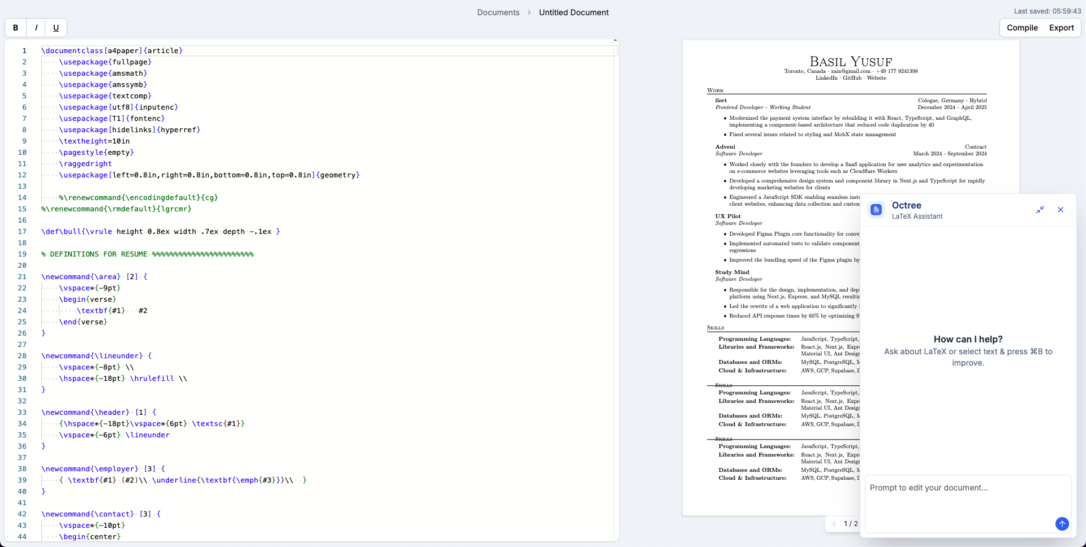1086x547 pixels.
Task: Click the breadcrumb chevron separator
Action: pyautogui.click(x=529, y=12)
